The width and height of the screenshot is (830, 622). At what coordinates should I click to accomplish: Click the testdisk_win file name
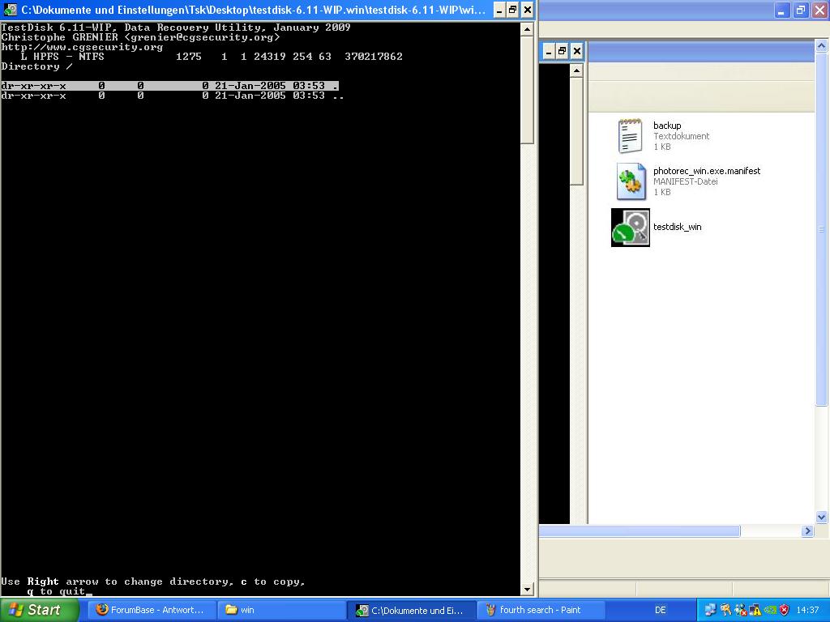677,227
